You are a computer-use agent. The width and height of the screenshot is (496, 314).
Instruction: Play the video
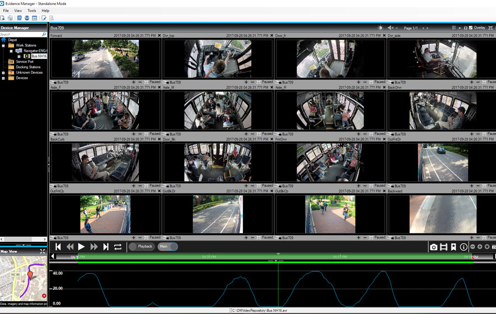click(x=82, y=247)
